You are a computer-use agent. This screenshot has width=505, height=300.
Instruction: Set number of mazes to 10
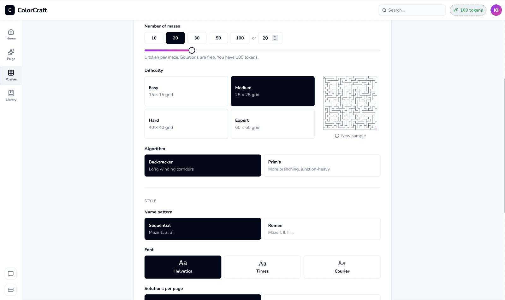point(154,38)
